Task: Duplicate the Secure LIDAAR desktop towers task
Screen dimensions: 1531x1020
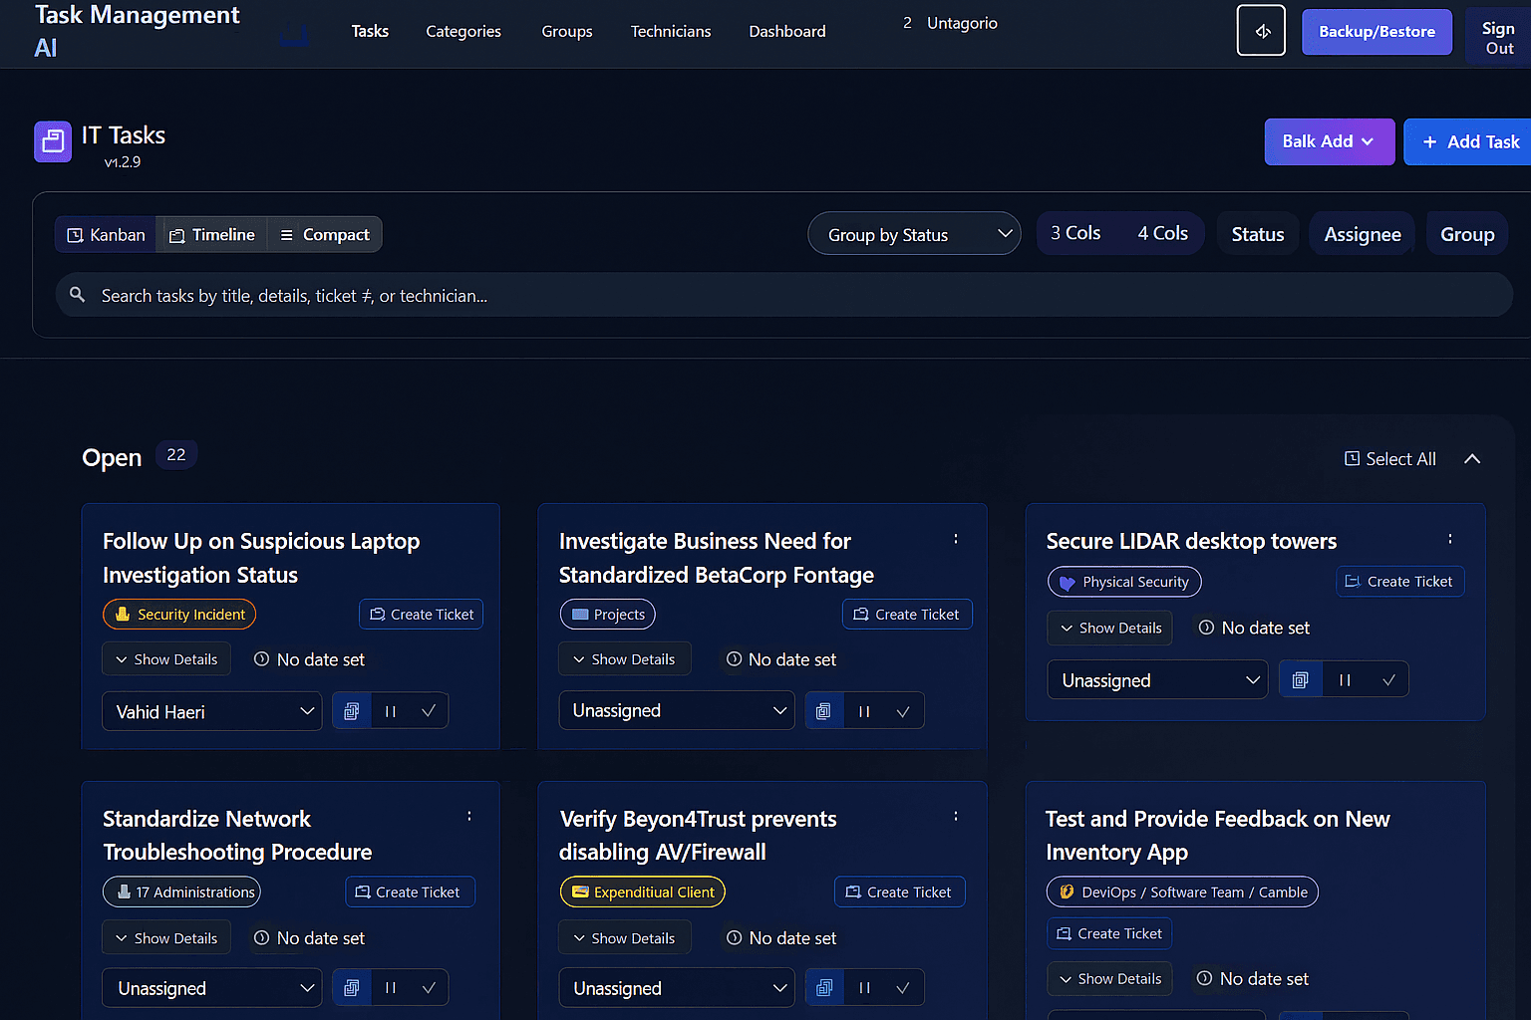Action: coord(1300,678)
